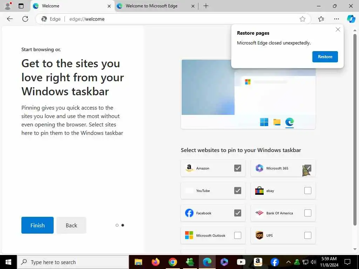
Task: Uncheck the Facebook checkbox
Action: (238, 213)
